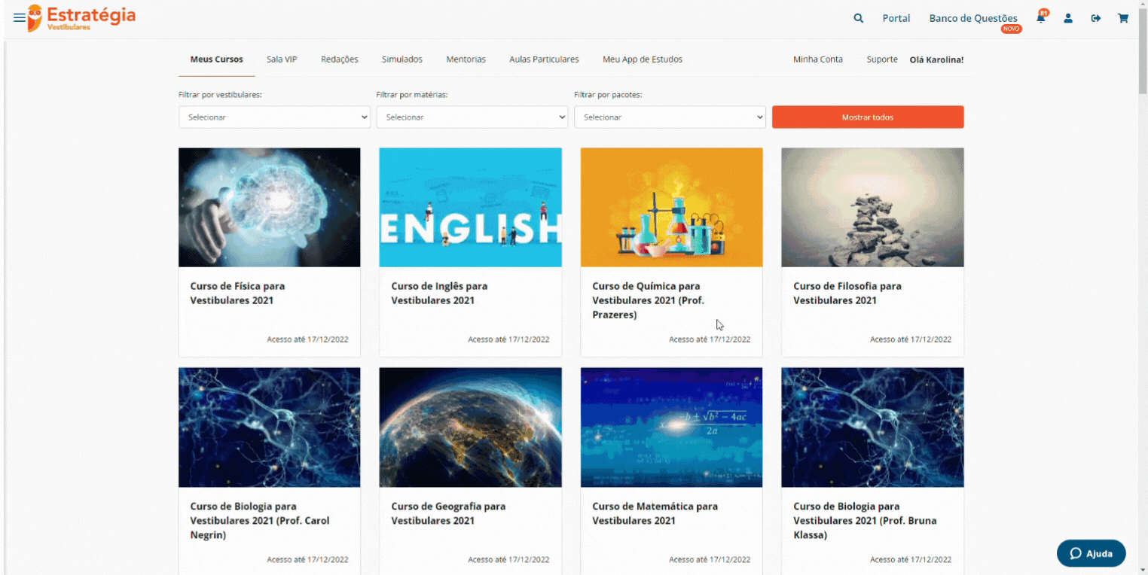Open the Matemática formula thumbnail

pos(671,427)
